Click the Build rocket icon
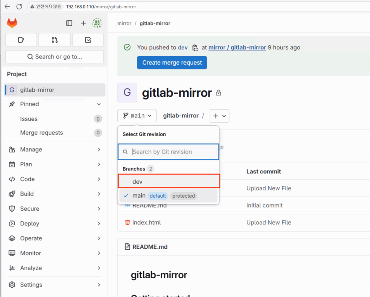 point(12,194)
